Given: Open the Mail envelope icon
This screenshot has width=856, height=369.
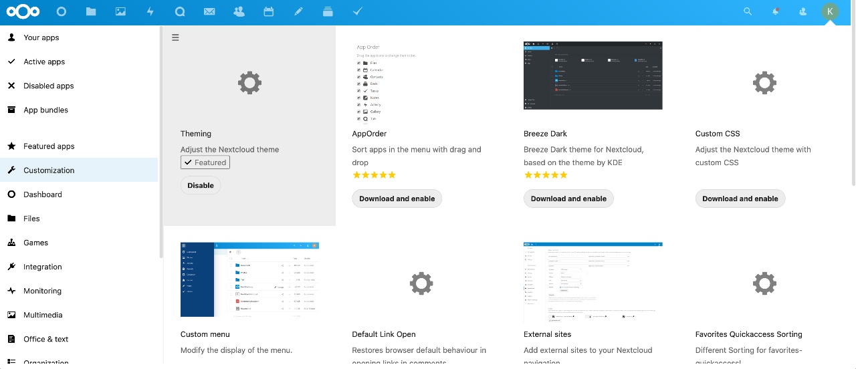Looking at the screenshot, I should click(x=209, y=11).
